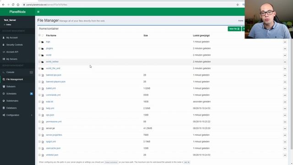The width and height of the screenshot is (293, 165).
Task: Open actions menu for bukkit.yml row
Action: [285, 88]
